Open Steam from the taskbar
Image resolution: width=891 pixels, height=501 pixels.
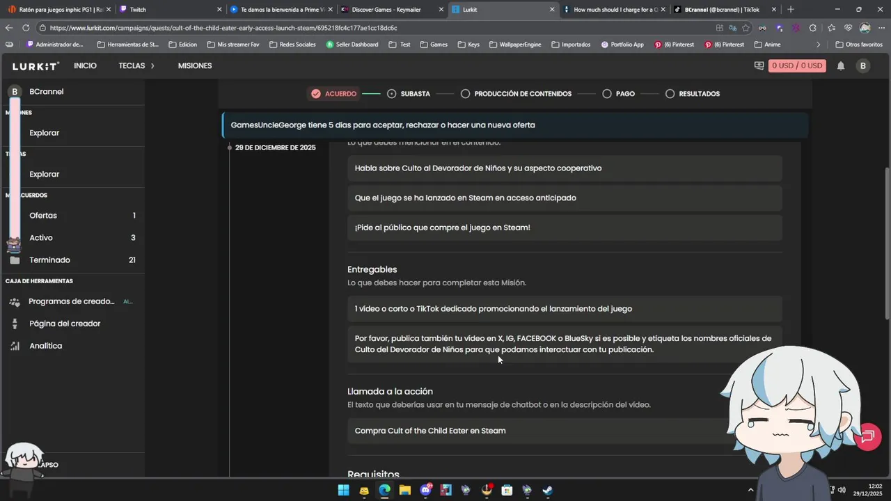(x=548, y=490)
